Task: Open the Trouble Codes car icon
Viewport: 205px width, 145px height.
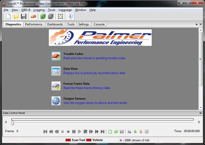Action: pos(56,56)
